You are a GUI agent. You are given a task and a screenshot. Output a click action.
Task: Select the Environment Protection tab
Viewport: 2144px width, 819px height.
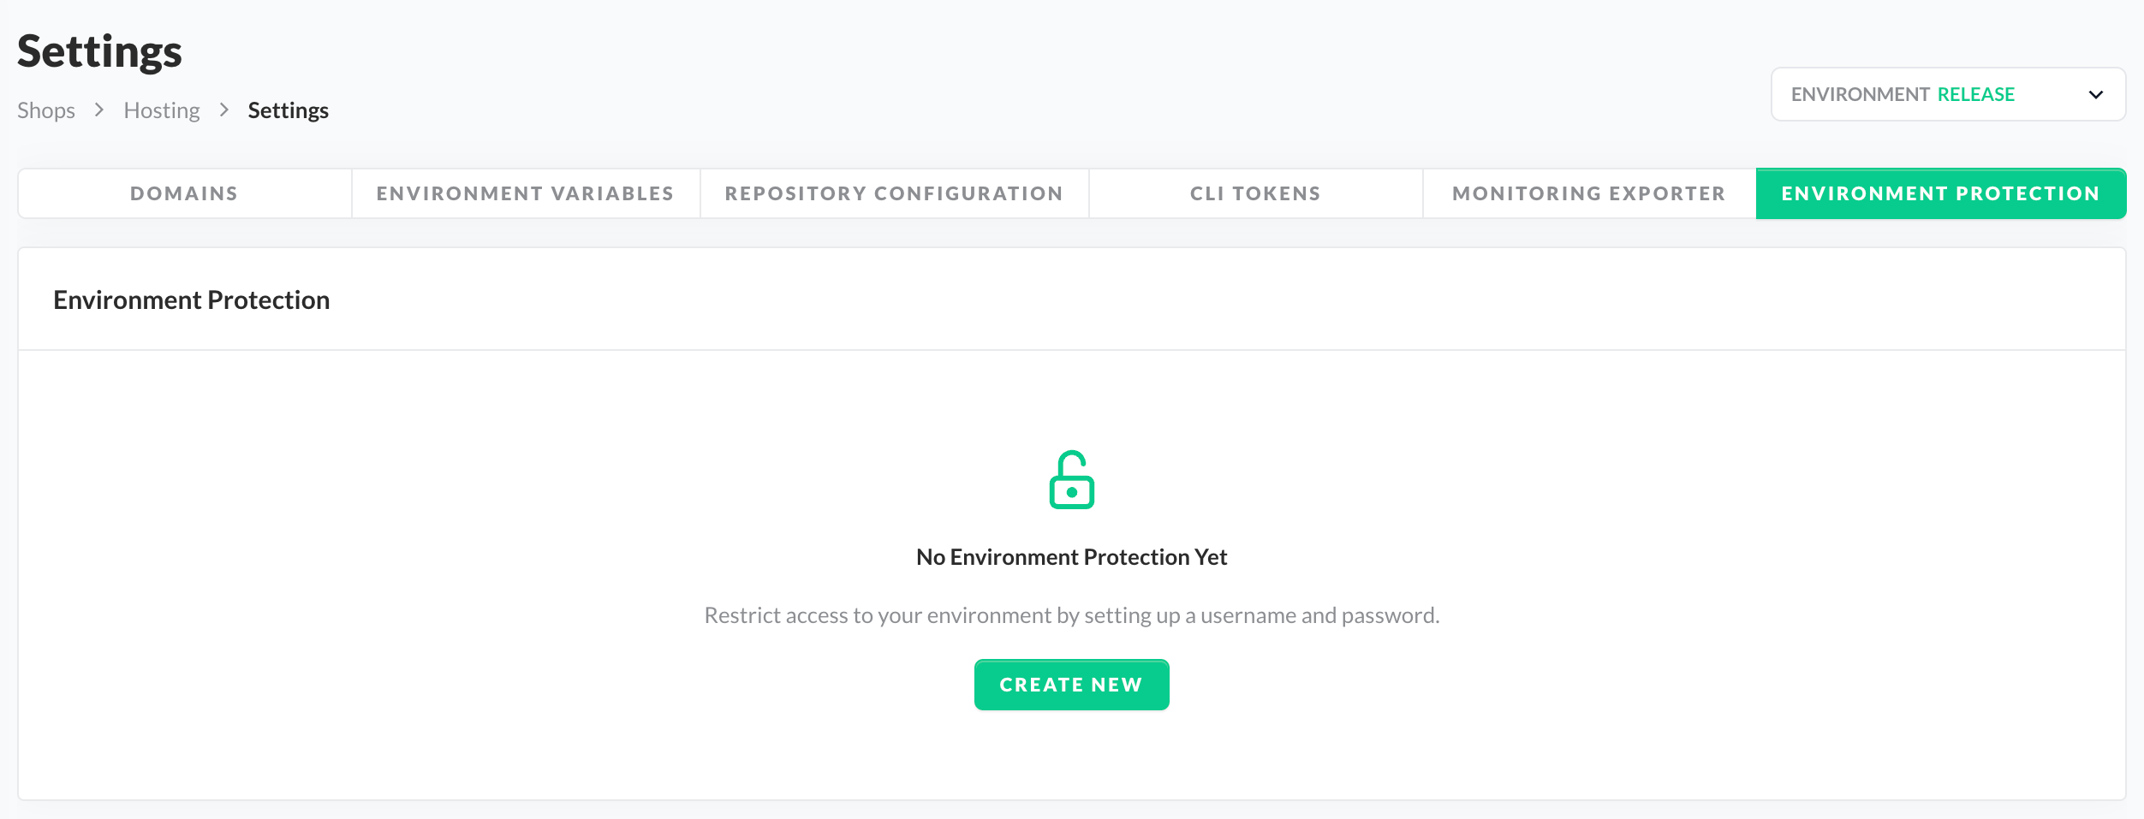coord(1940,193)
